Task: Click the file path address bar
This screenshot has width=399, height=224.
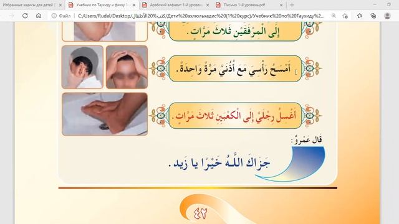Action: (x=201, y=16)
